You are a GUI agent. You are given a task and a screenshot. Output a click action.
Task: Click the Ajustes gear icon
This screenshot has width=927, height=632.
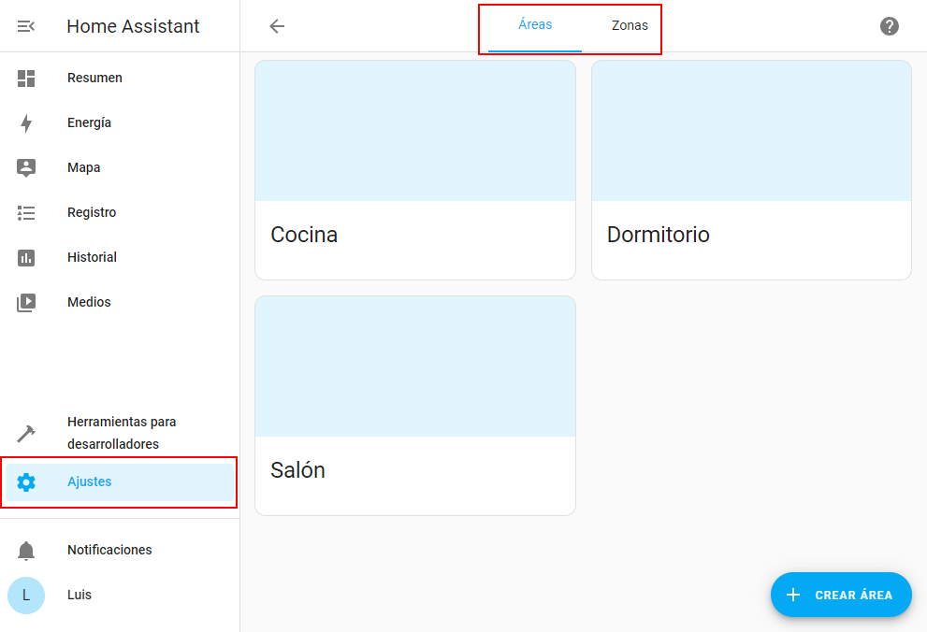pyautogui.click(x=26, y=482)
